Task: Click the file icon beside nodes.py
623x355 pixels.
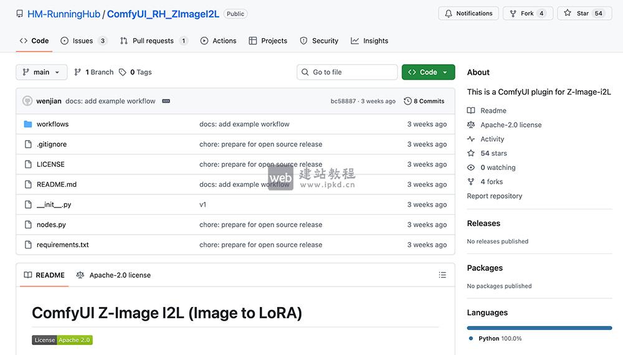Action: point(28,224)
